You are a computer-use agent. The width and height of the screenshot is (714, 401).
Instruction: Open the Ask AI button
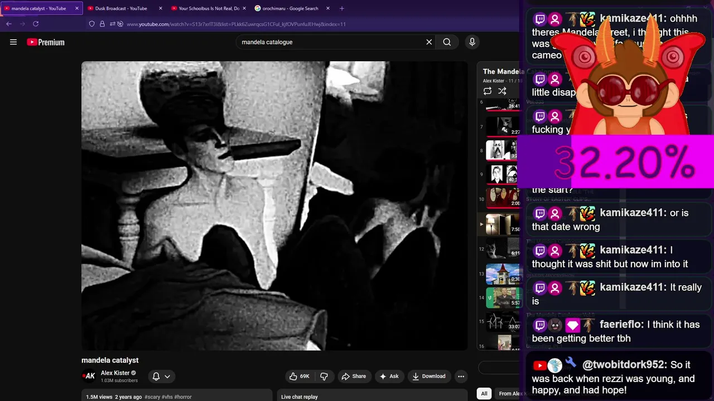[389, 376]
